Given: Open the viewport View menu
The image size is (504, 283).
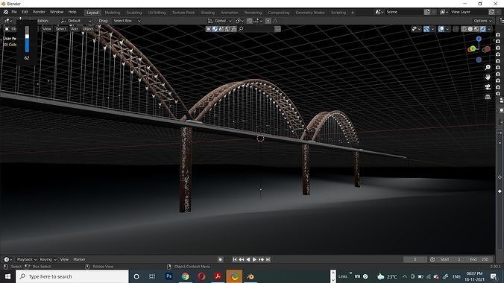Looking at the screenshot, I should pos(47,29).
